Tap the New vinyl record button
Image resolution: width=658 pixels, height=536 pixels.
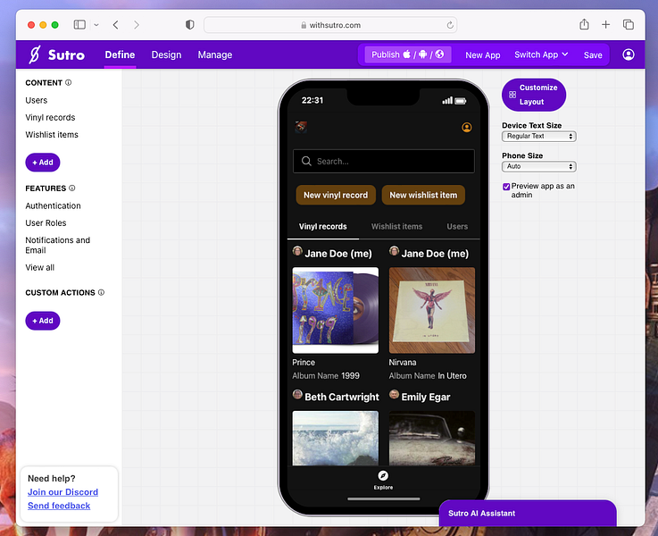[336, 195]
